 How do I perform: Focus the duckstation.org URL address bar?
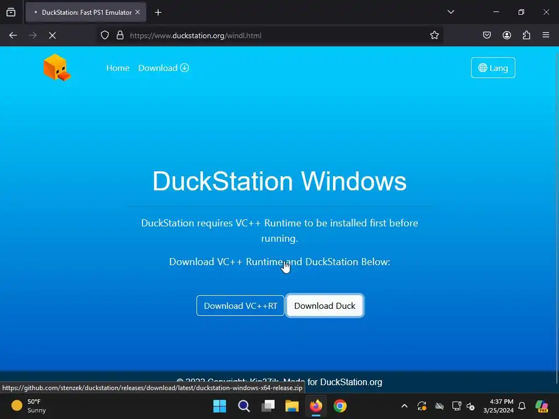click(x=271, y=35)
